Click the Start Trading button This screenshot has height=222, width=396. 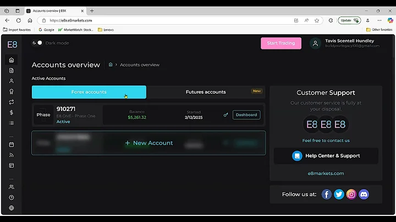pyautogui.click(x=281, y=43)
